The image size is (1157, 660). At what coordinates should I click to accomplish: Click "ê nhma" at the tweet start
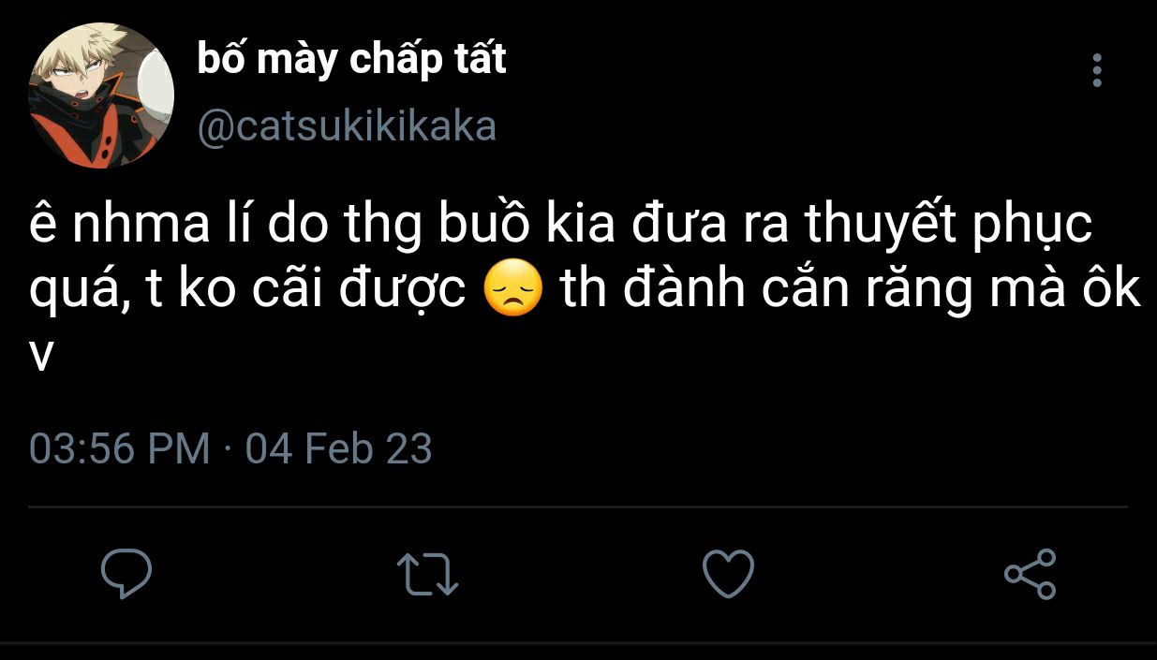click(x=101, y=229)
